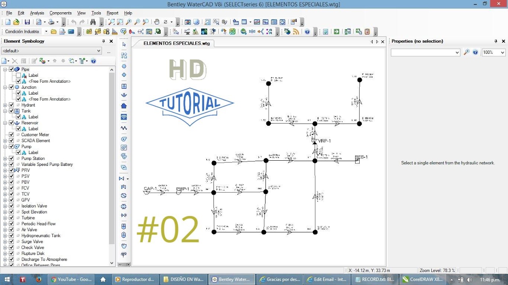Select the Pump Station layout tool
508x285 pixels.
click(x=124, y=148)
